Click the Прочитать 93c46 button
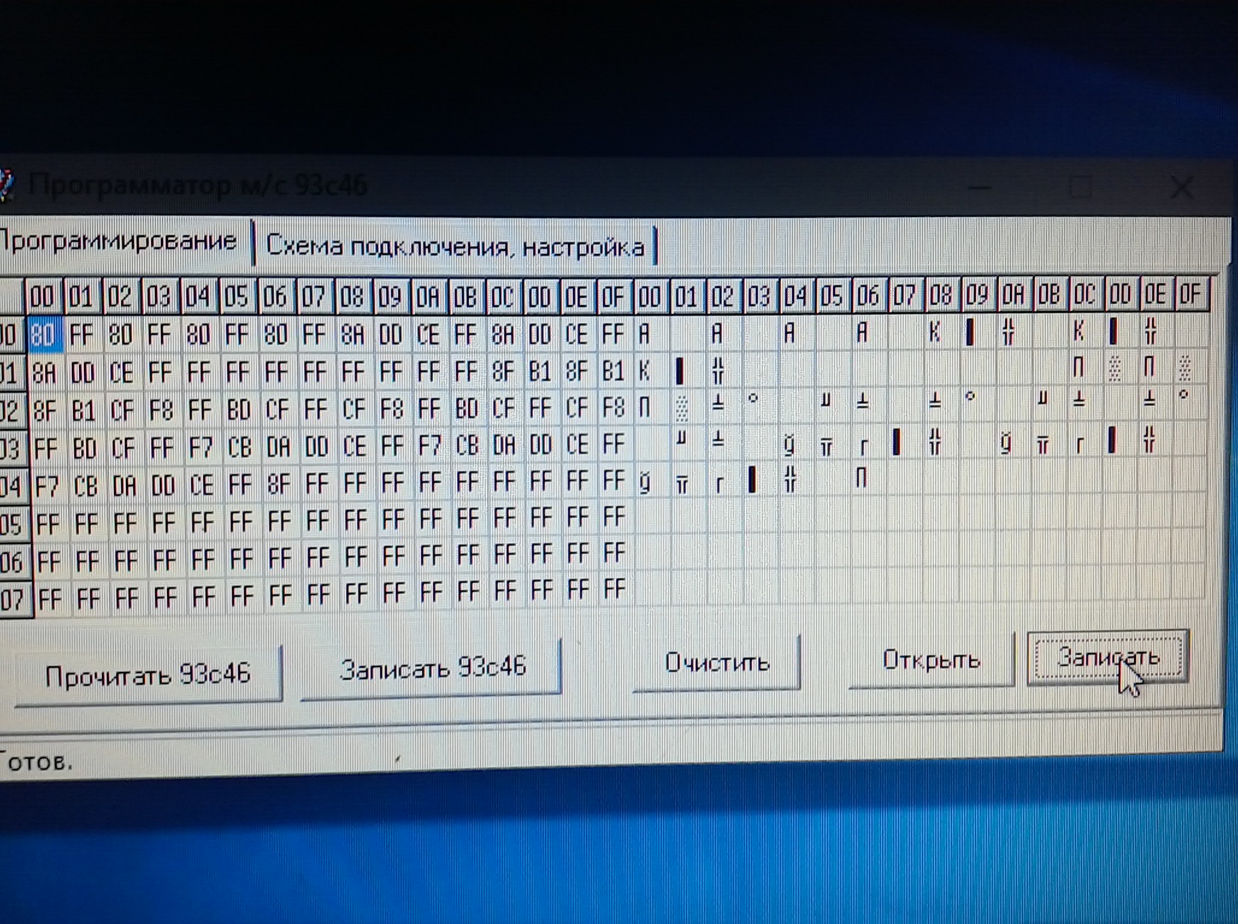 [x=148, y=674]
